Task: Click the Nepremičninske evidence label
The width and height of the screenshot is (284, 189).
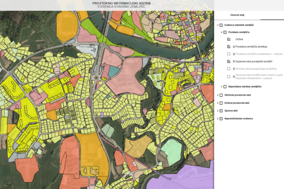Action: 239,119
